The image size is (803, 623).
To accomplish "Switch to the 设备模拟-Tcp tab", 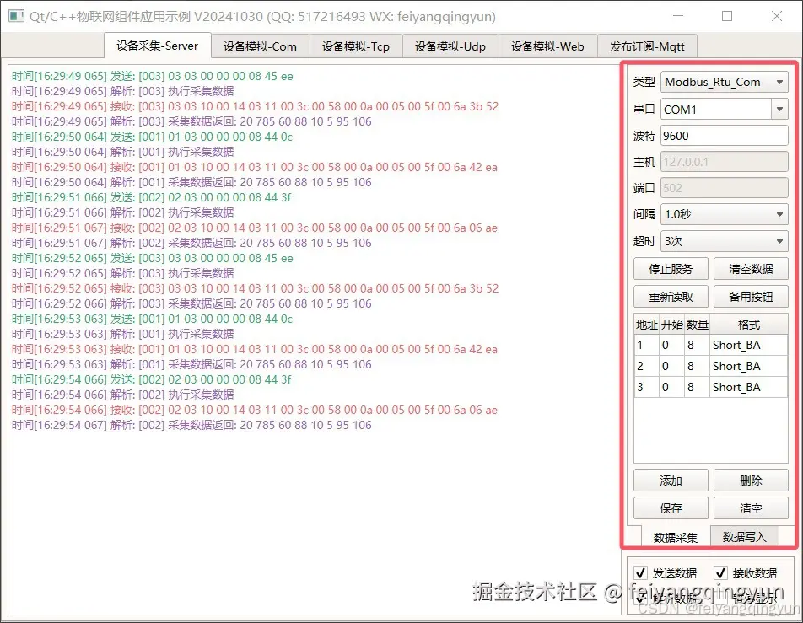I will pos(356,46).
